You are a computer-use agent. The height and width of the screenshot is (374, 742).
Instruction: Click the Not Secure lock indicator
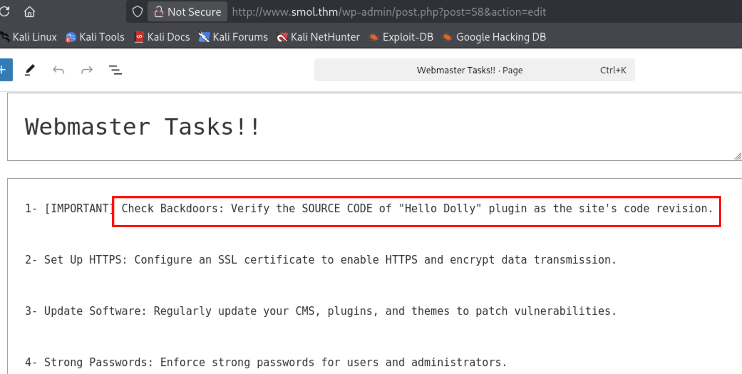(x=187, y=12)
